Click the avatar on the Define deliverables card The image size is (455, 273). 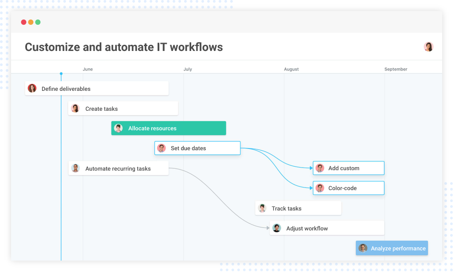[x=32, y=88]
